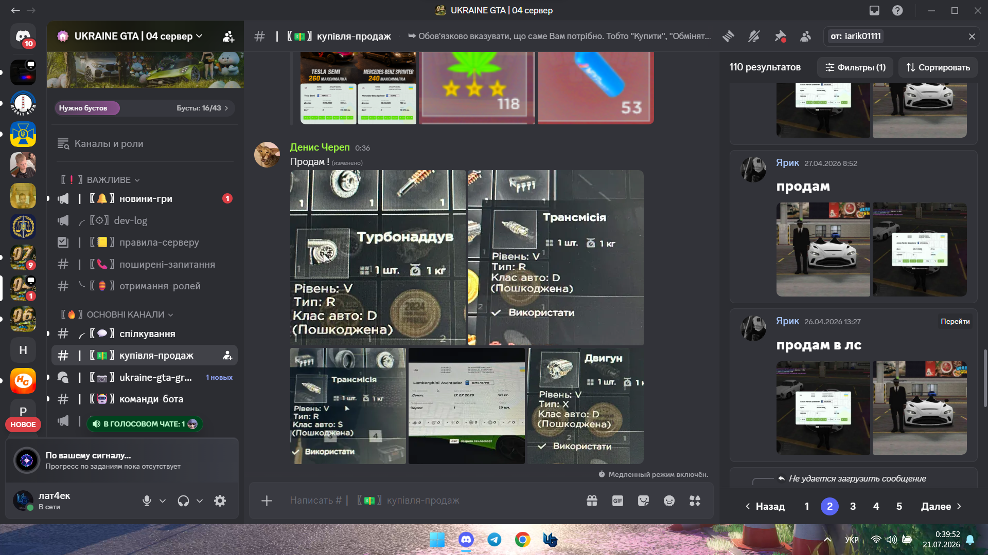The image size is (988, 555).
Task: Open Windows Start menu
Action: coord(437,540)
